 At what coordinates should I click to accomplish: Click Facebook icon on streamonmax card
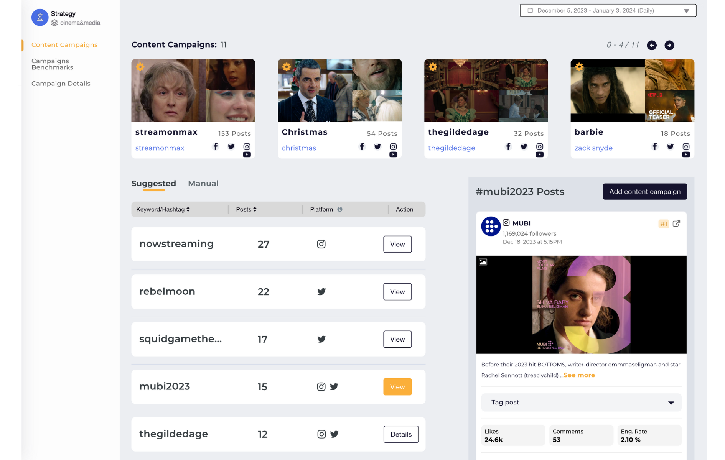216,146
